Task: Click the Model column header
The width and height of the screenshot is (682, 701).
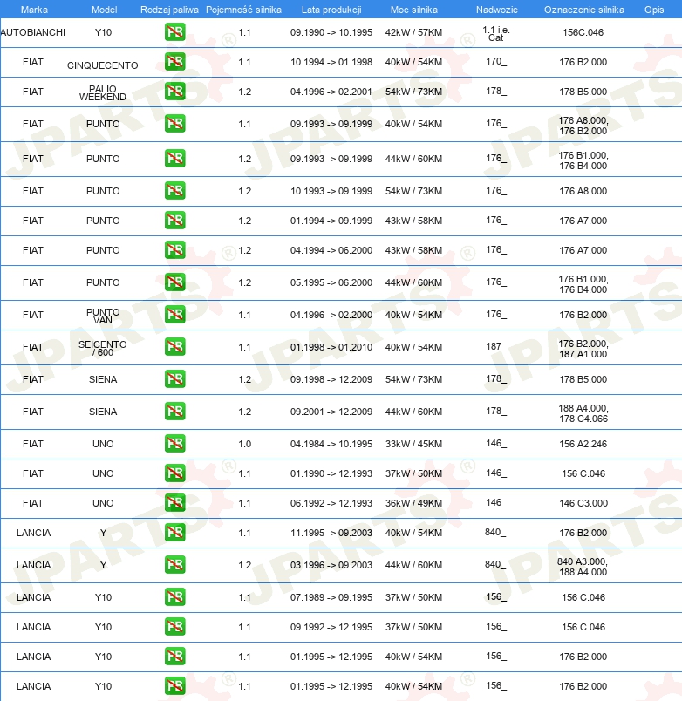Action: [104, 10]
